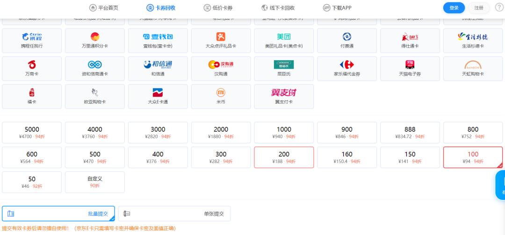Select the 米币 card
Image resolution: width=505 pixels, height=235 pixels.
[x=221, y=97]
